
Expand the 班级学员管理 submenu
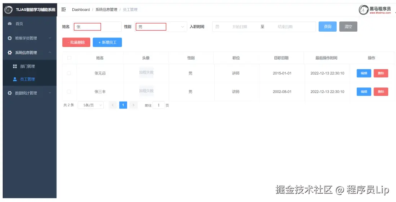[x=50, y=38]
